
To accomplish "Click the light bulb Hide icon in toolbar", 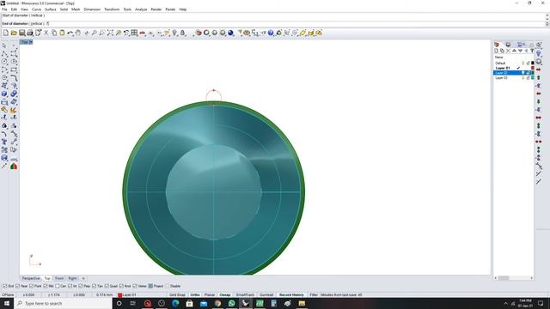I will 174,33.
